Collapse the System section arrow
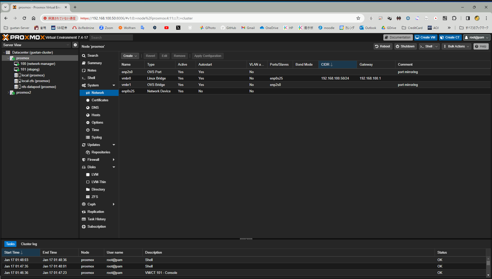 pyautogui.click(x=114, y=85)
